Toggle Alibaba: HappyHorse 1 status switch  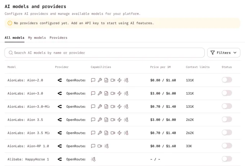[227, 159]
